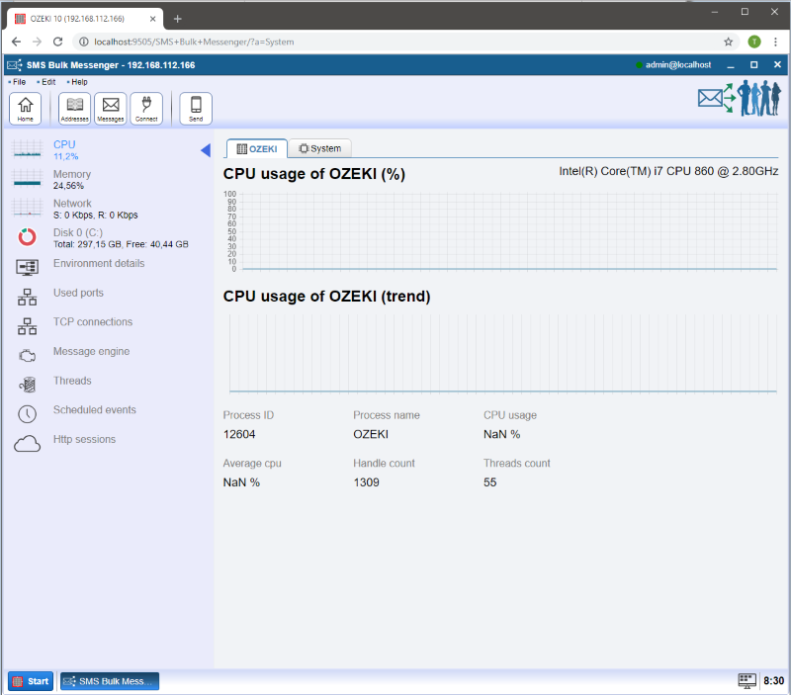Select Memory usage in sidebar
The image size is (791, 695).
[71, 179]
